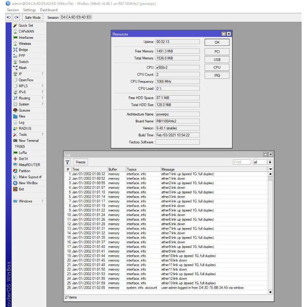Click the Log window vertical scrollbar
Viewport: 307px width, 307px height.
click(270, 230)
